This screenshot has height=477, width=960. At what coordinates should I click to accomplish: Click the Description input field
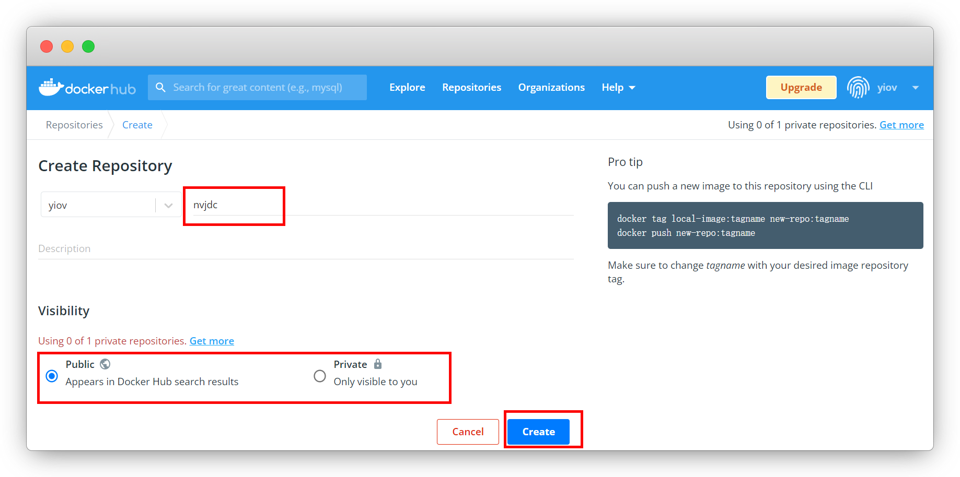(x=306, y=249)
